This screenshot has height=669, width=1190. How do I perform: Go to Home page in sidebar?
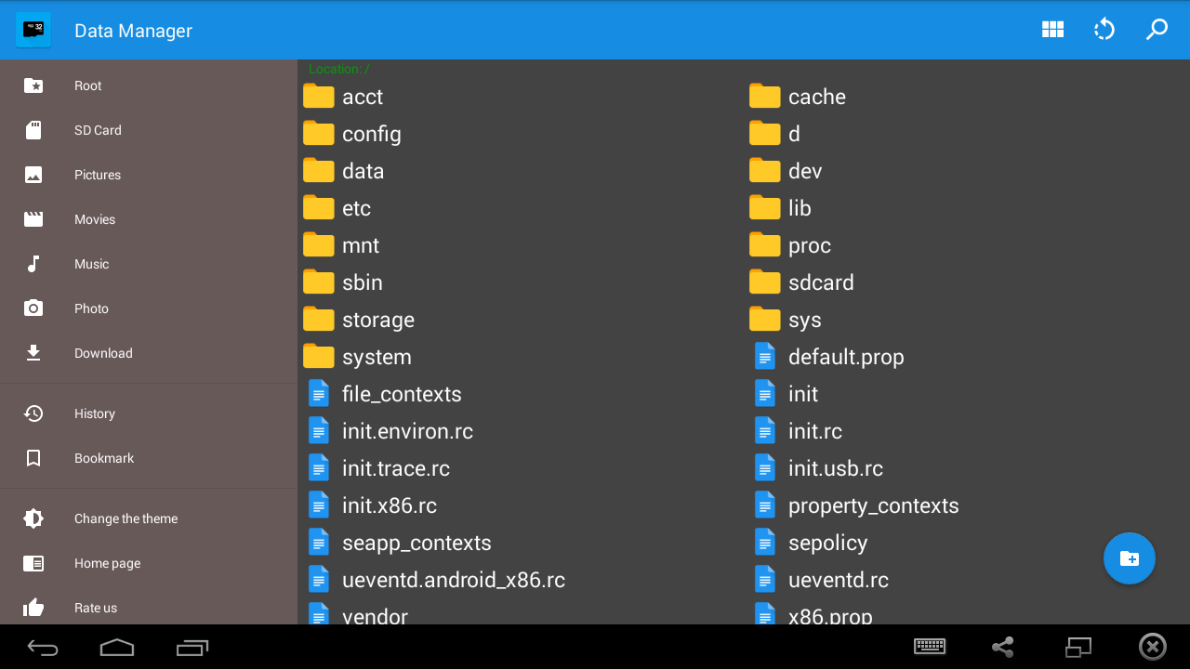(149, 563)
